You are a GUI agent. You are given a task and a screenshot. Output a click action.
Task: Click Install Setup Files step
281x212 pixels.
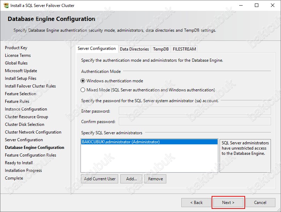coord(21,78)
